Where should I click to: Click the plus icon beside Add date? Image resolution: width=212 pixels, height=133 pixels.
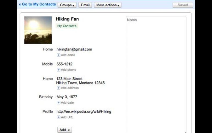point(58,103)
